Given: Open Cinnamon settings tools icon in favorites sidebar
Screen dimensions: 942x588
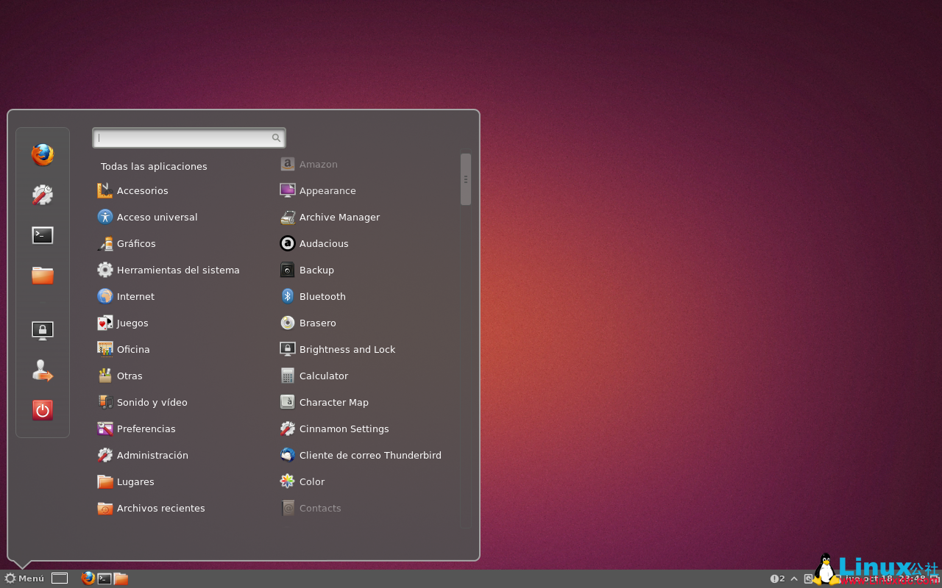Looking at the screenshot, I should (43, 195).
